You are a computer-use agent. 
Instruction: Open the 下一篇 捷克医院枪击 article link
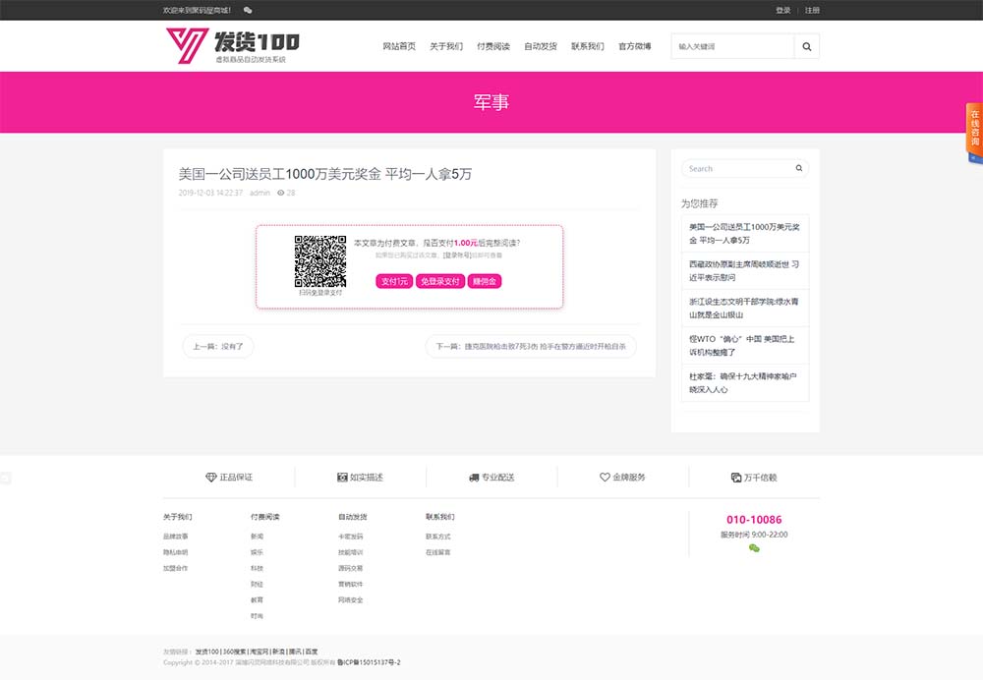tap(531, 347)
